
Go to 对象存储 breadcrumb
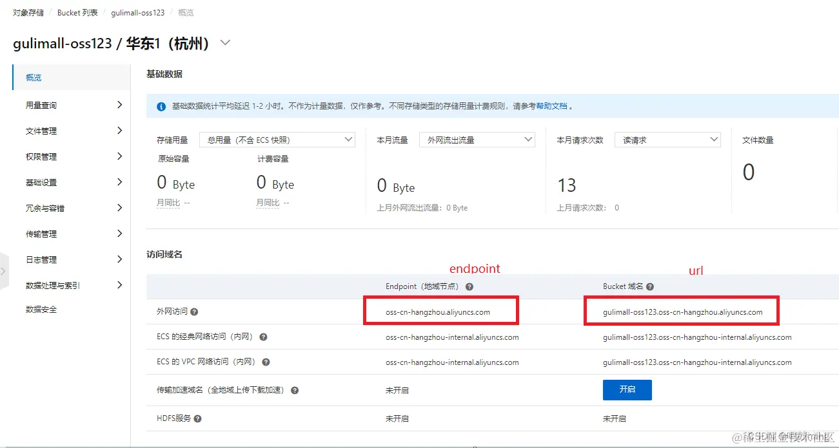click(28, 13)
